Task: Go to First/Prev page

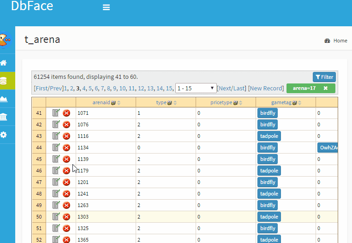Action: tap(49, 89)
